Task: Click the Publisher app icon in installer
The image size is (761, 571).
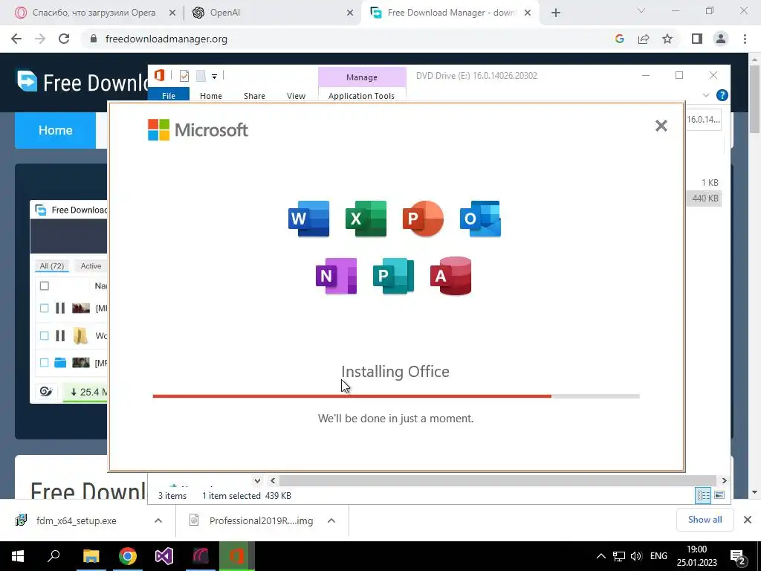Action: [394, 276]
